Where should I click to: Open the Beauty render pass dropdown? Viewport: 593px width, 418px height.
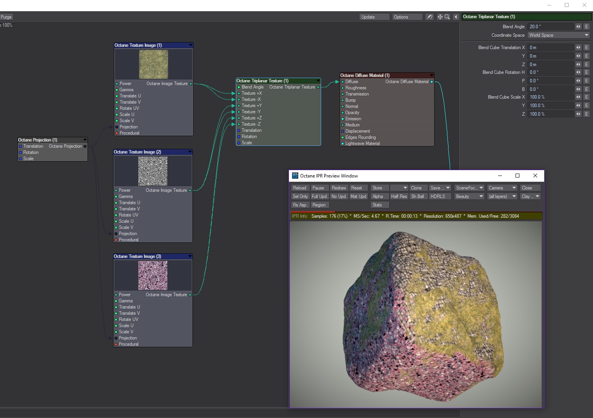pyautogui.click(x=470, y=196)
